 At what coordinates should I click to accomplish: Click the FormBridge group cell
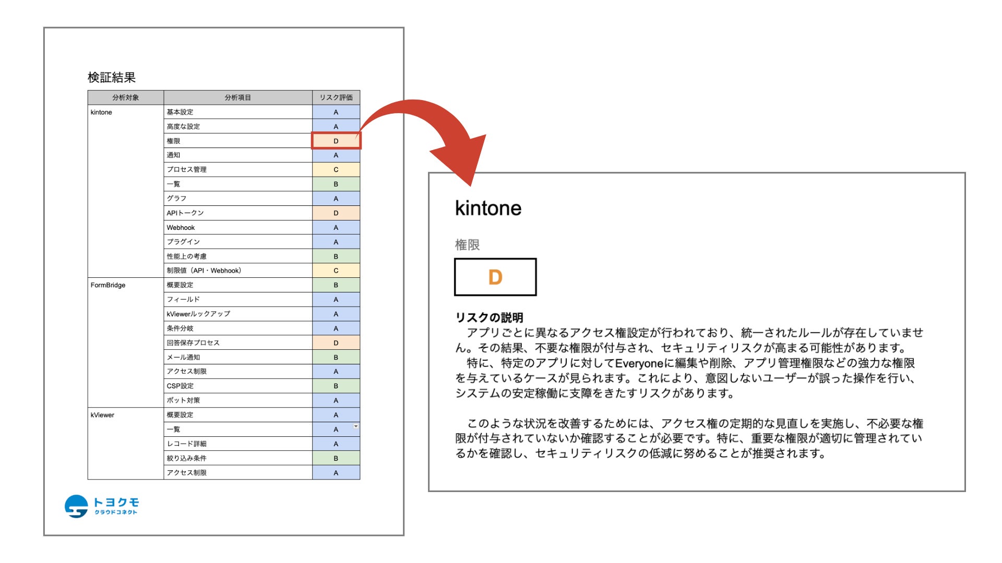[x=108, y=285]
